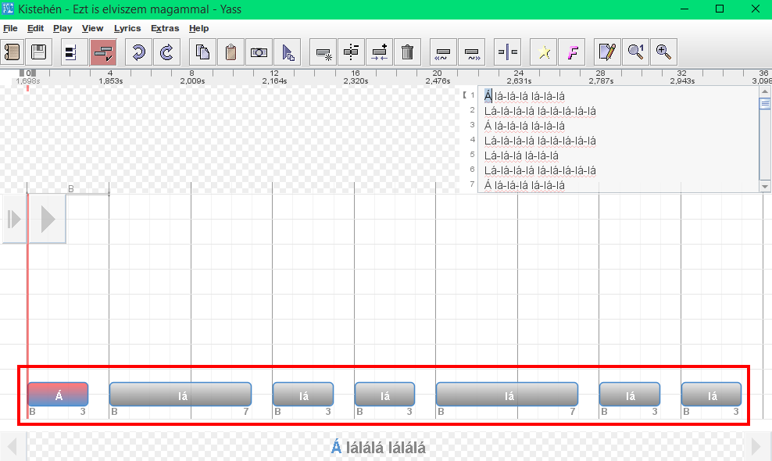Click the small play-from-line button with bar
The width and height of the screenshot is (772, 461).
click(14, 220)
